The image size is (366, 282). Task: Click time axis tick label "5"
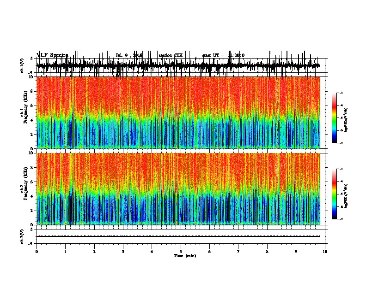pyautogui.click(x=181, y=252)
